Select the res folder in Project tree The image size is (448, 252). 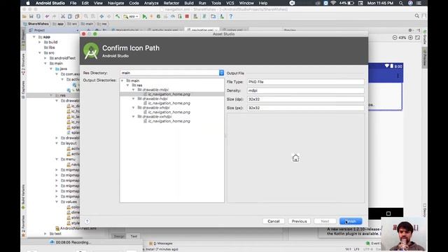click(60, 95)
